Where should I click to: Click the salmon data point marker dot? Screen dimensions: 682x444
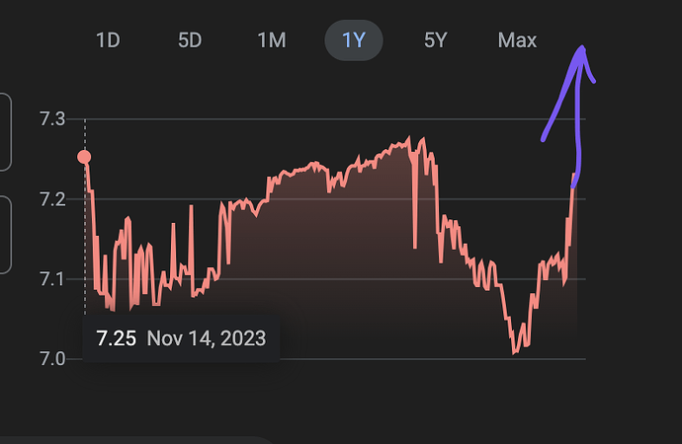pyautogui.click(x=84, y=157)
